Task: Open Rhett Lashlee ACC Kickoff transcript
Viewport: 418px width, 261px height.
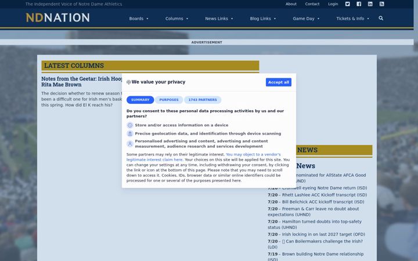Action: (325, 195)
